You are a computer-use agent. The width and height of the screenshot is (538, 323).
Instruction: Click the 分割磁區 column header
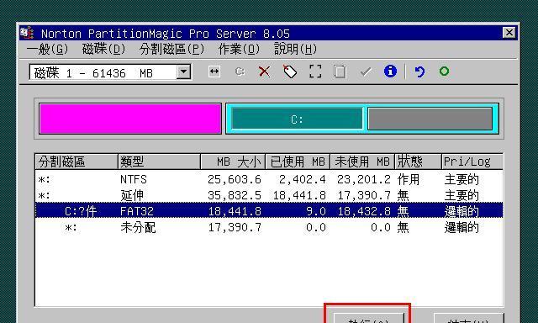[x=76, y=161]
